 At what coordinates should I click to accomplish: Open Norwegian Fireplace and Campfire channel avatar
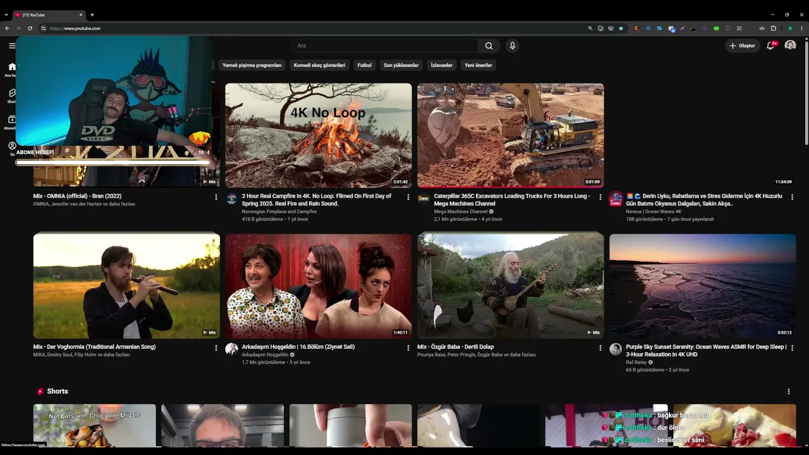point(231,199)
